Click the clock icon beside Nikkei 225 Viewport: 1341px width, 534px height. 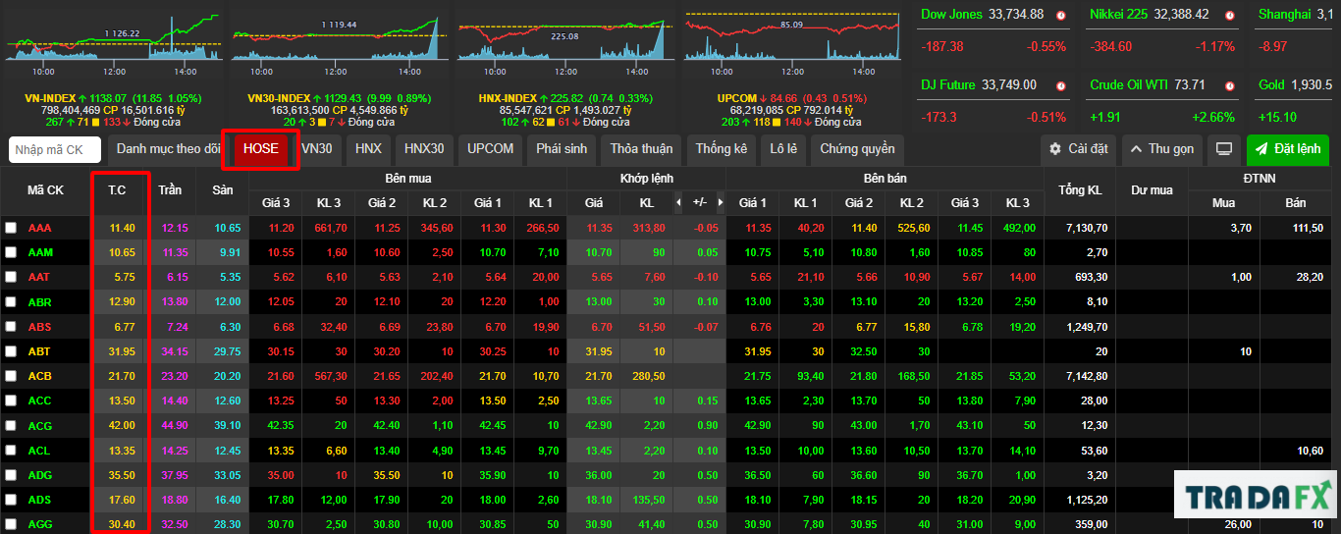pyautogui.click(x=1230, y=16)
